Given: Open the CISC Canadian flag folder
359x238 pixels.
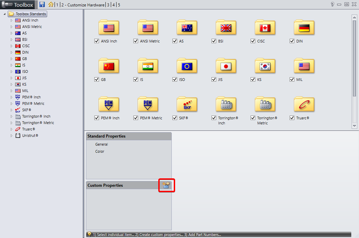Looking at the screenshot, I should pos(265,27).
